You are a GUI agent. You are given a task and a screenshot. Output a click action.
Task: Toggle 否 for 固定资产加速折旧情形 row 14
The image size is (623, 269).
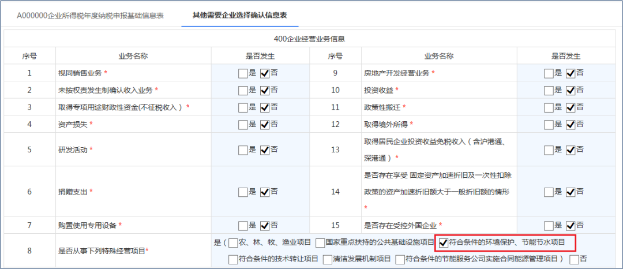pos(571,192)
